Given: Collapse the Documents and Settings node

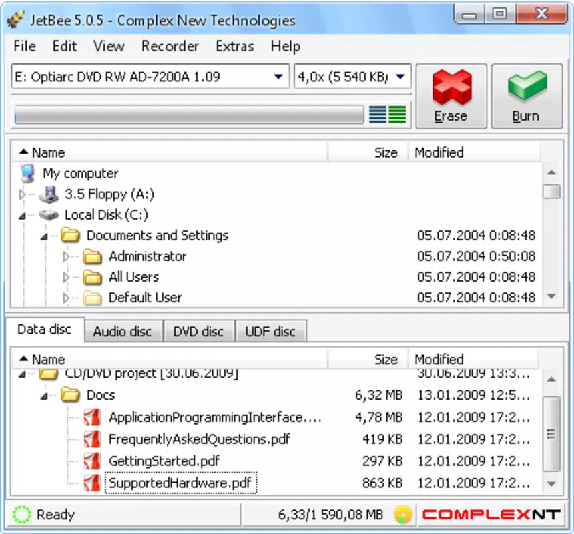Looking at the screenshot, I should tap(44, 236).
